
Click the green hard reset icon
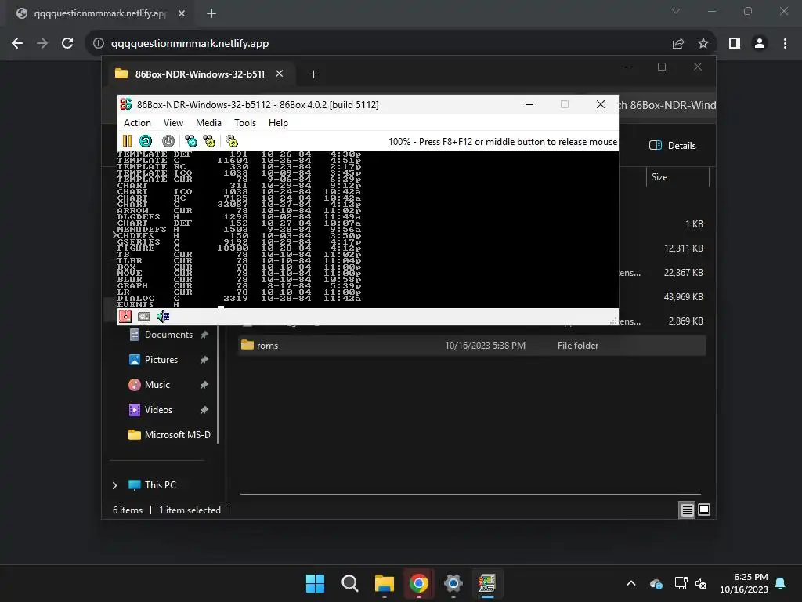click(146, 141)
